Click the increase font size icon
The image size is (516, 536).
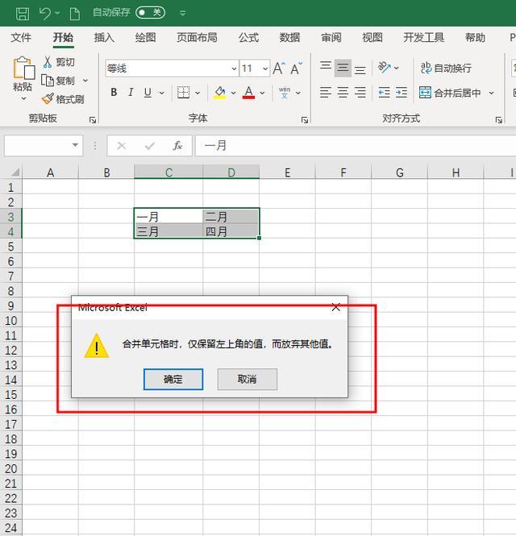[279, 69]
